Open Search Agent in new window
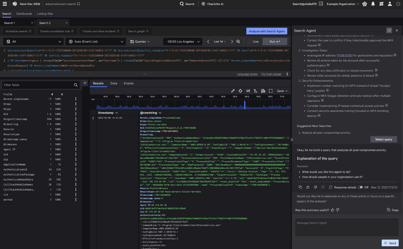 (389, 30)
